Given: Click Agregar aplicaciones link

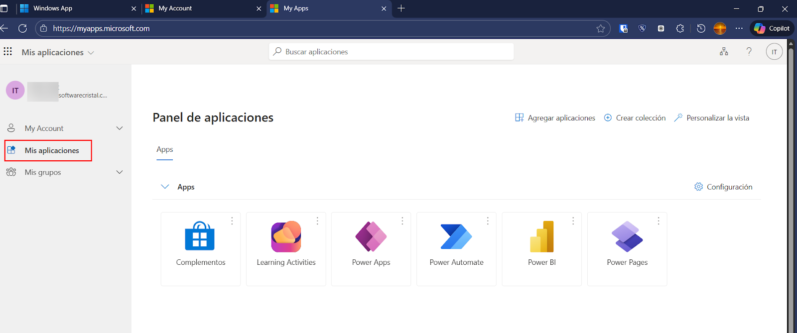Looking at the screenshot, I should click(555, 118).
